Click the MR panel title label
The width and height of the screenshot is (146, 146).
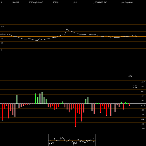coord(130,76)
